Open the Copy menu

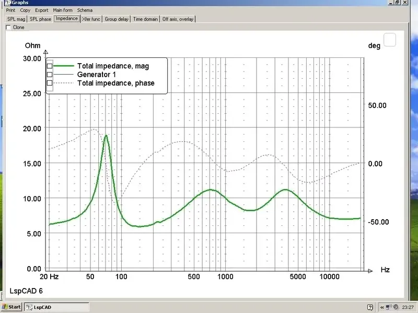[x=25, y=10]
